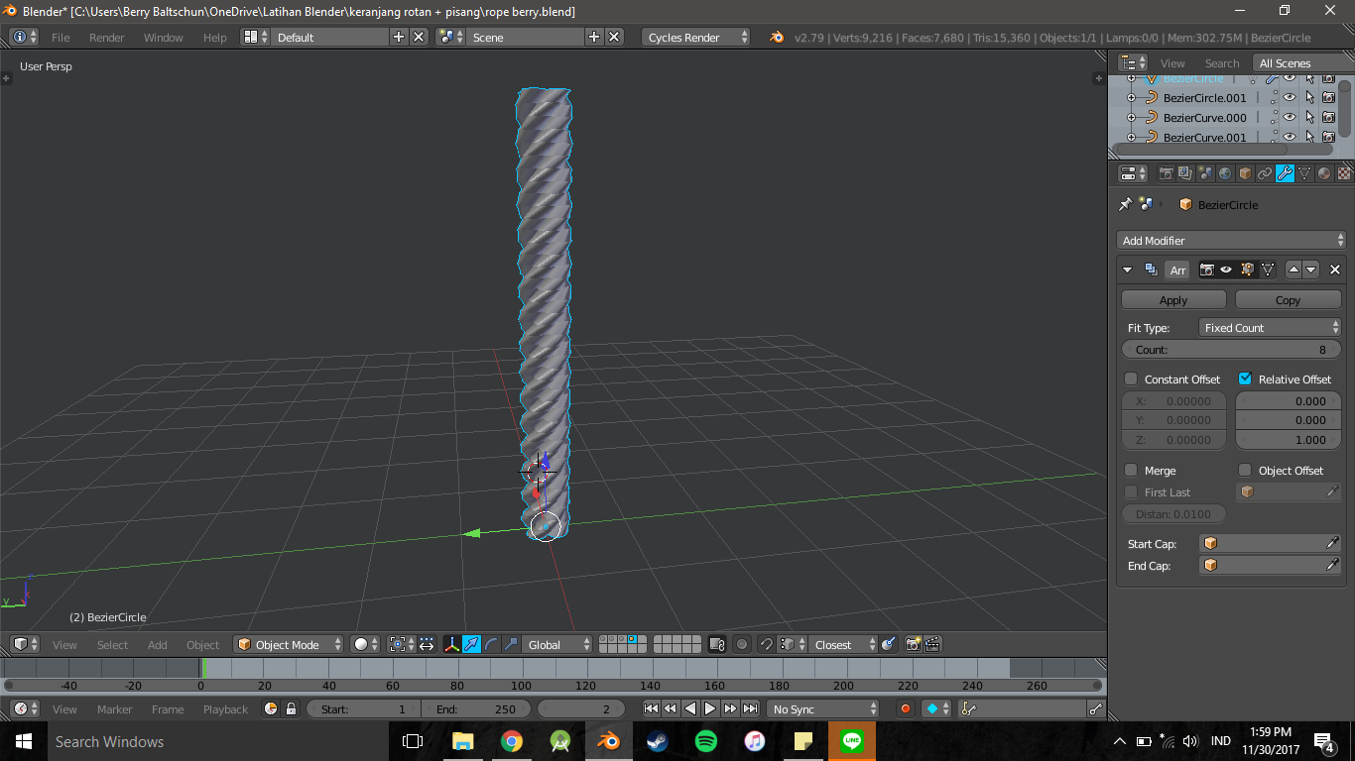Click the OpenGL render image camera icon
Screen dimensions: 1355x761
click(914, 644)
